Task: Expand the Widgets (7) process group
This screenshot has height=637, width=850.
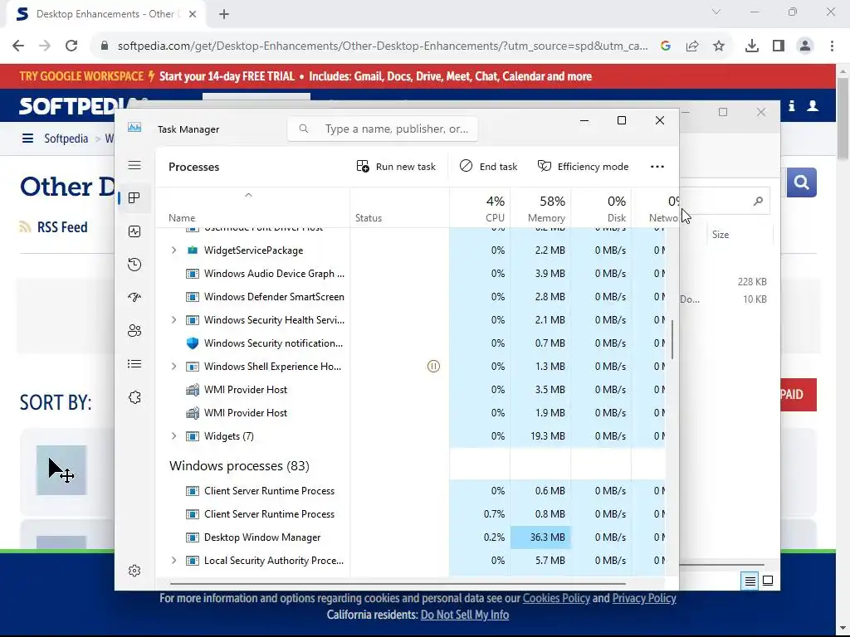Action: point(173,436)
